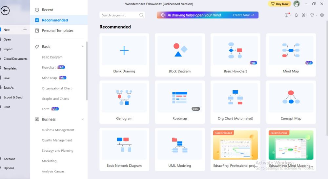Open the UML Modeling template

(x=180, y=149)
